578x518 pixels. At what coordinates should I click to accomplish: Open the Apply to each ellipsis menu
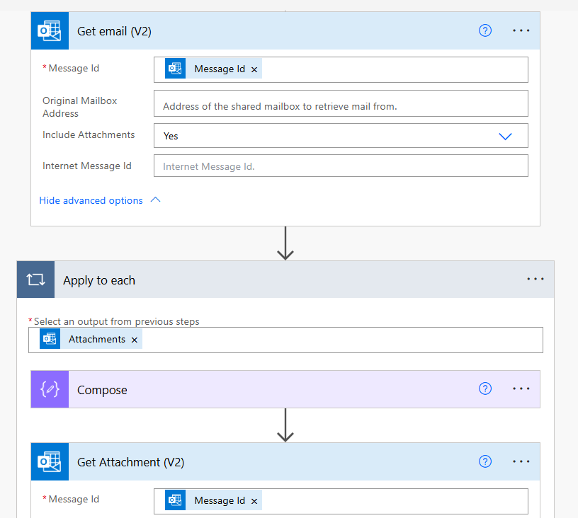click(x=535, y=280)
